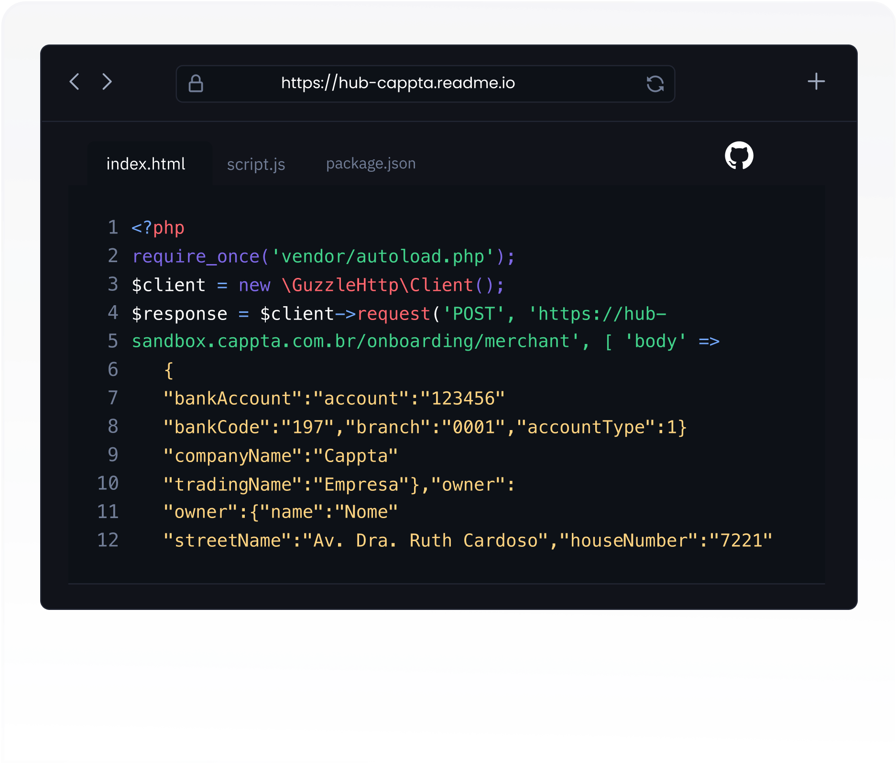Viewport: 896px width, 763px height.
Task: Open a new tab with the plus icon
Action: 816,82
